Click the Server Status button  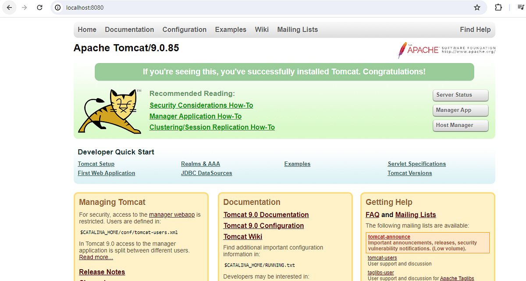(460, 95)
